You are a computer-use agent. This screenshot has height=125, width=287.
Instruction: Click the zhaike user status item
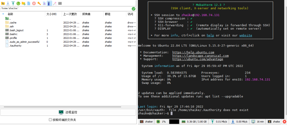(x=274, y=122)
